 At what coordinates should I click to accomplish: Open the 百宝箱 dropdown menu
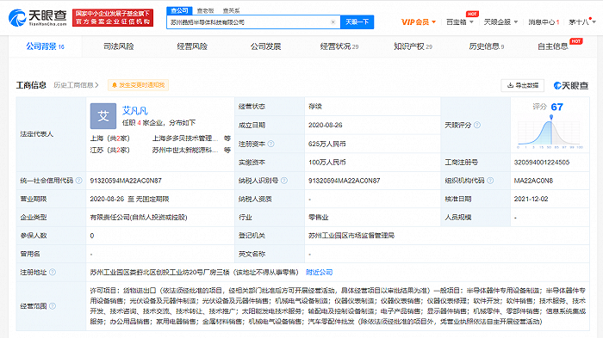pyautogui.click(x=459, y=22)
